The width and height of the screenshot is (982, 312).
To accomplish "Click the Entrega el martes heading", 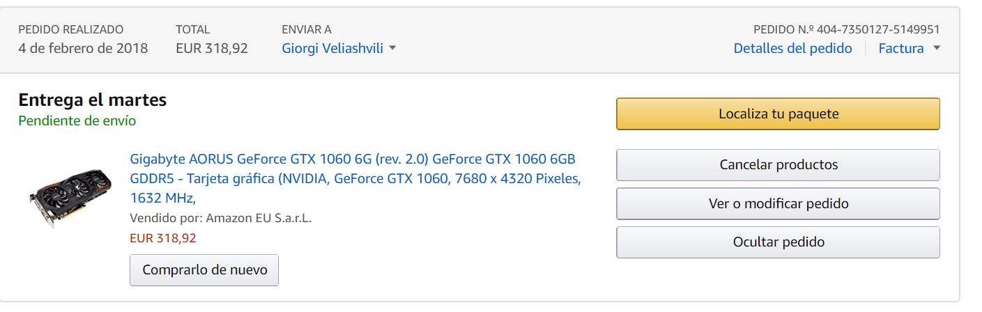I will click(92, 100).
